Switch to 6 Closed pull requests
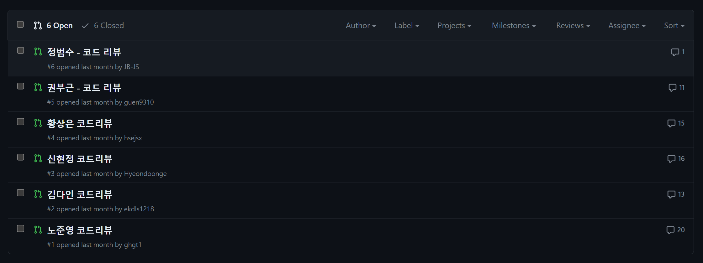Viewport: 703px width, 263px height. [x=103, y=26]
